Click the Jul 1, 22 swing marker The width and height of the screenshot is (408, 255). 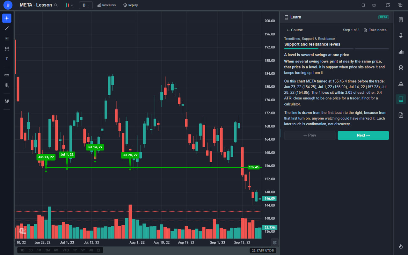pos(67,155)
